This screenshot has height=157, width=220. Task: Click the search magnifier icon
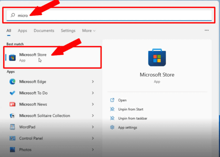pos(13,15)
